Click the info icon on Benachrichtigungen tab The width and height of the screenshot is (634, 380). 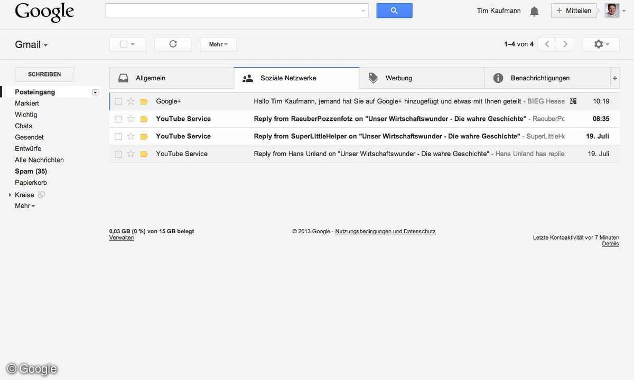tap(498, 78)
